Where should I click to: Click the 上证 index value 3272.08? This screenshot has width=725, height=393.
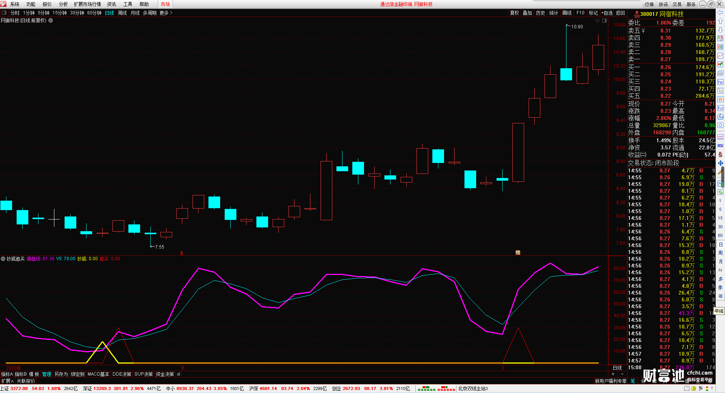[19, 388]
